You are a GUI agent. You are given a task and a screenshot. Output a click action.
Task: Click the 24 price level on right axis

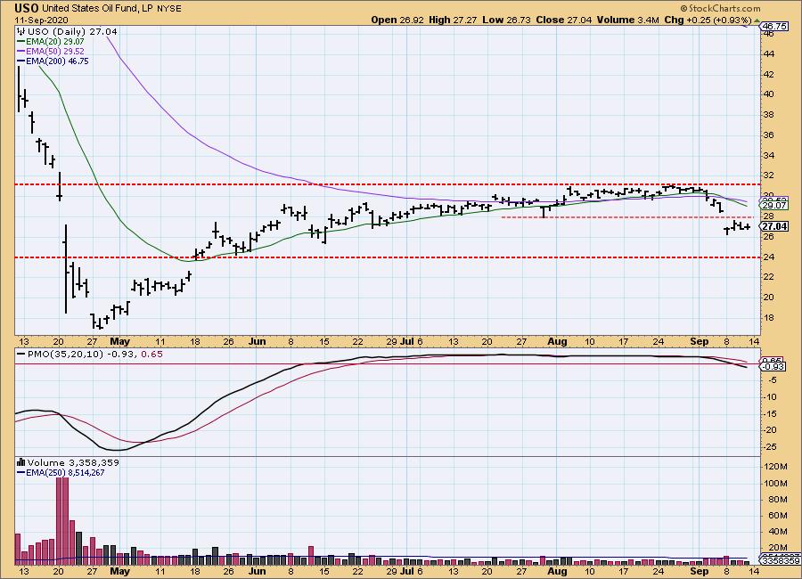click(769, 257)
